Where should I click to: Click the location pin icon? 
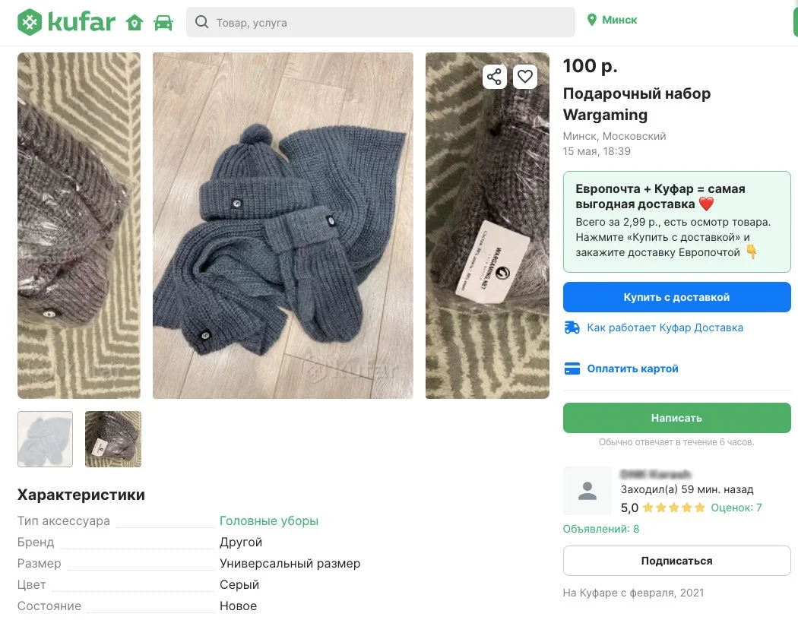tap(592, 21)
